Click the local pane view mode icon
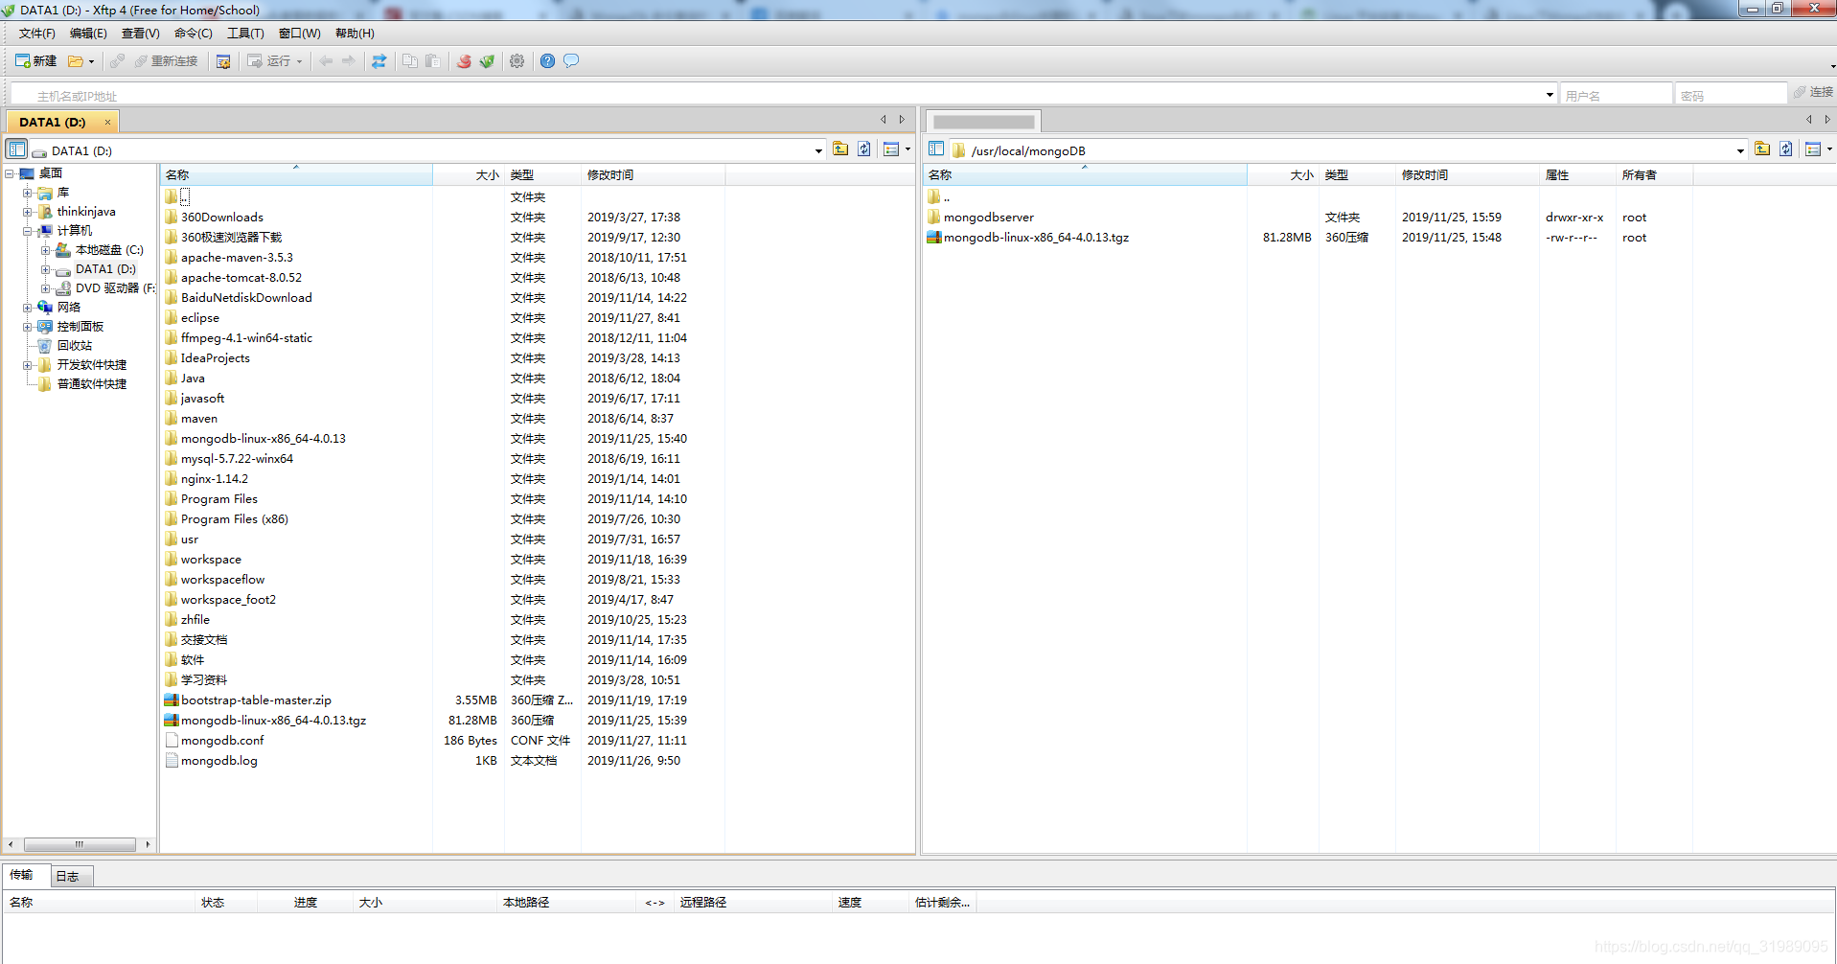1837x964 pixels. coord(891,149)
